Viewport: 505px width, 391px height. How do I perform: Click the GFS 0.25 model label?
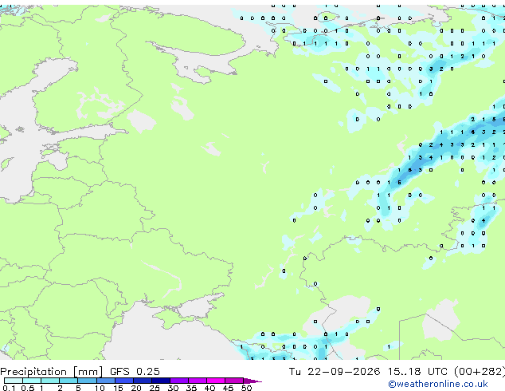[x=135, y=372]
